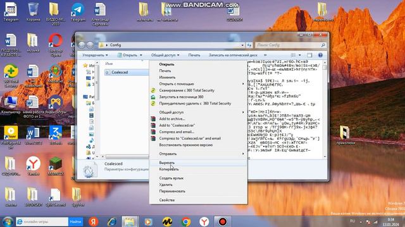Viewport: 405px width, 227px height.
Task: Click the Config search box
Action: point(290,45)
